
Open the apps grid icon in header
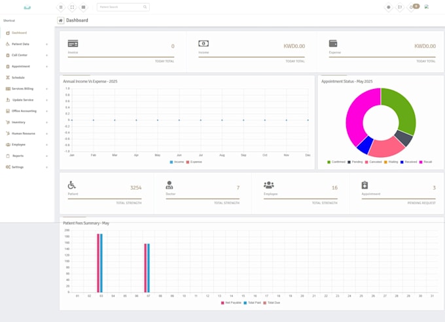[x=84, y=7]
